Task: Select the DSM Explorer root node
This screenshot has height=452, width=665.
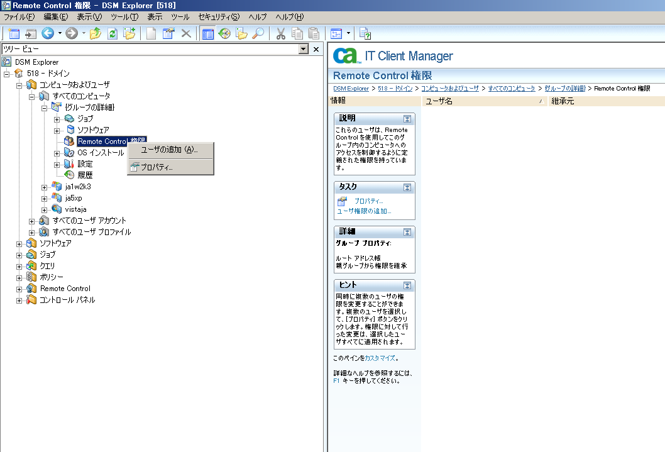Action: point(36,62)
